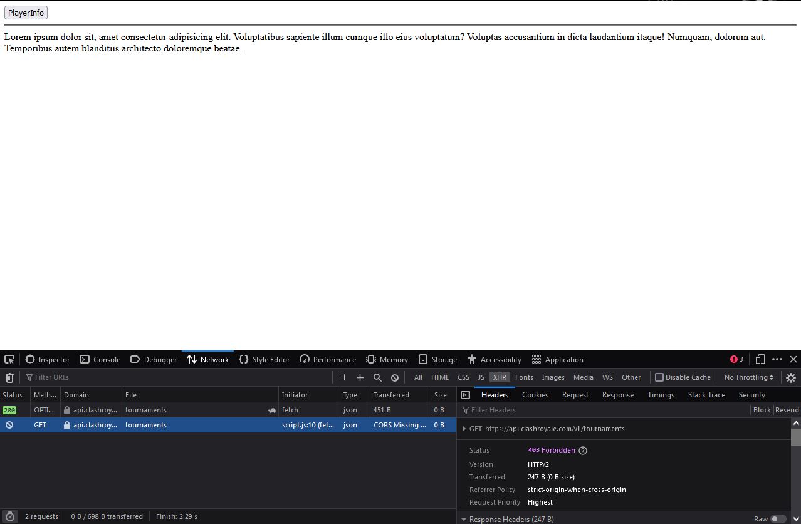801x524 pixels.
Task: Open the Security details tab
Action: 752,395
